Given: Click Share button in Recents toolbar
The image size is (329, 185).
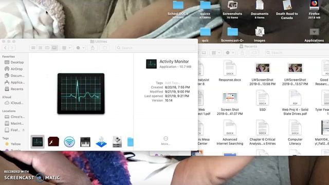Looking at the screenshot, I should (242, 52).
